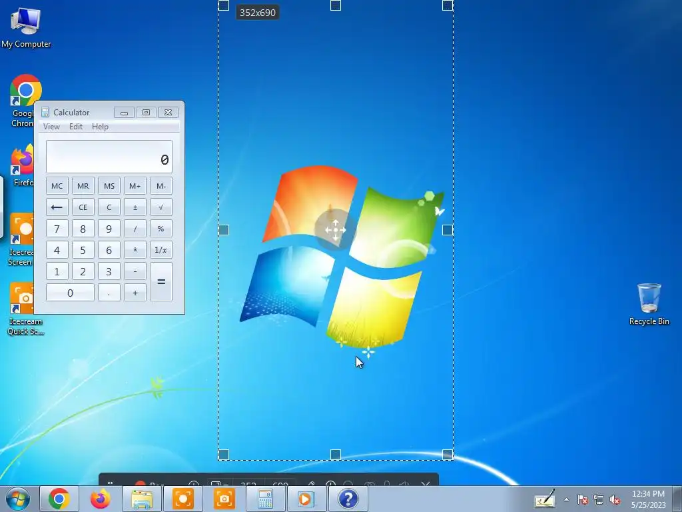Click the left-middle edge selection handle

pos(224,230)
